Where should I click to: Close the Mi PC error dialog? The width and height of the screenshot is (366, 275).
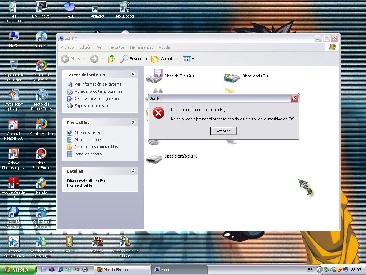click(x=294, y=98)
